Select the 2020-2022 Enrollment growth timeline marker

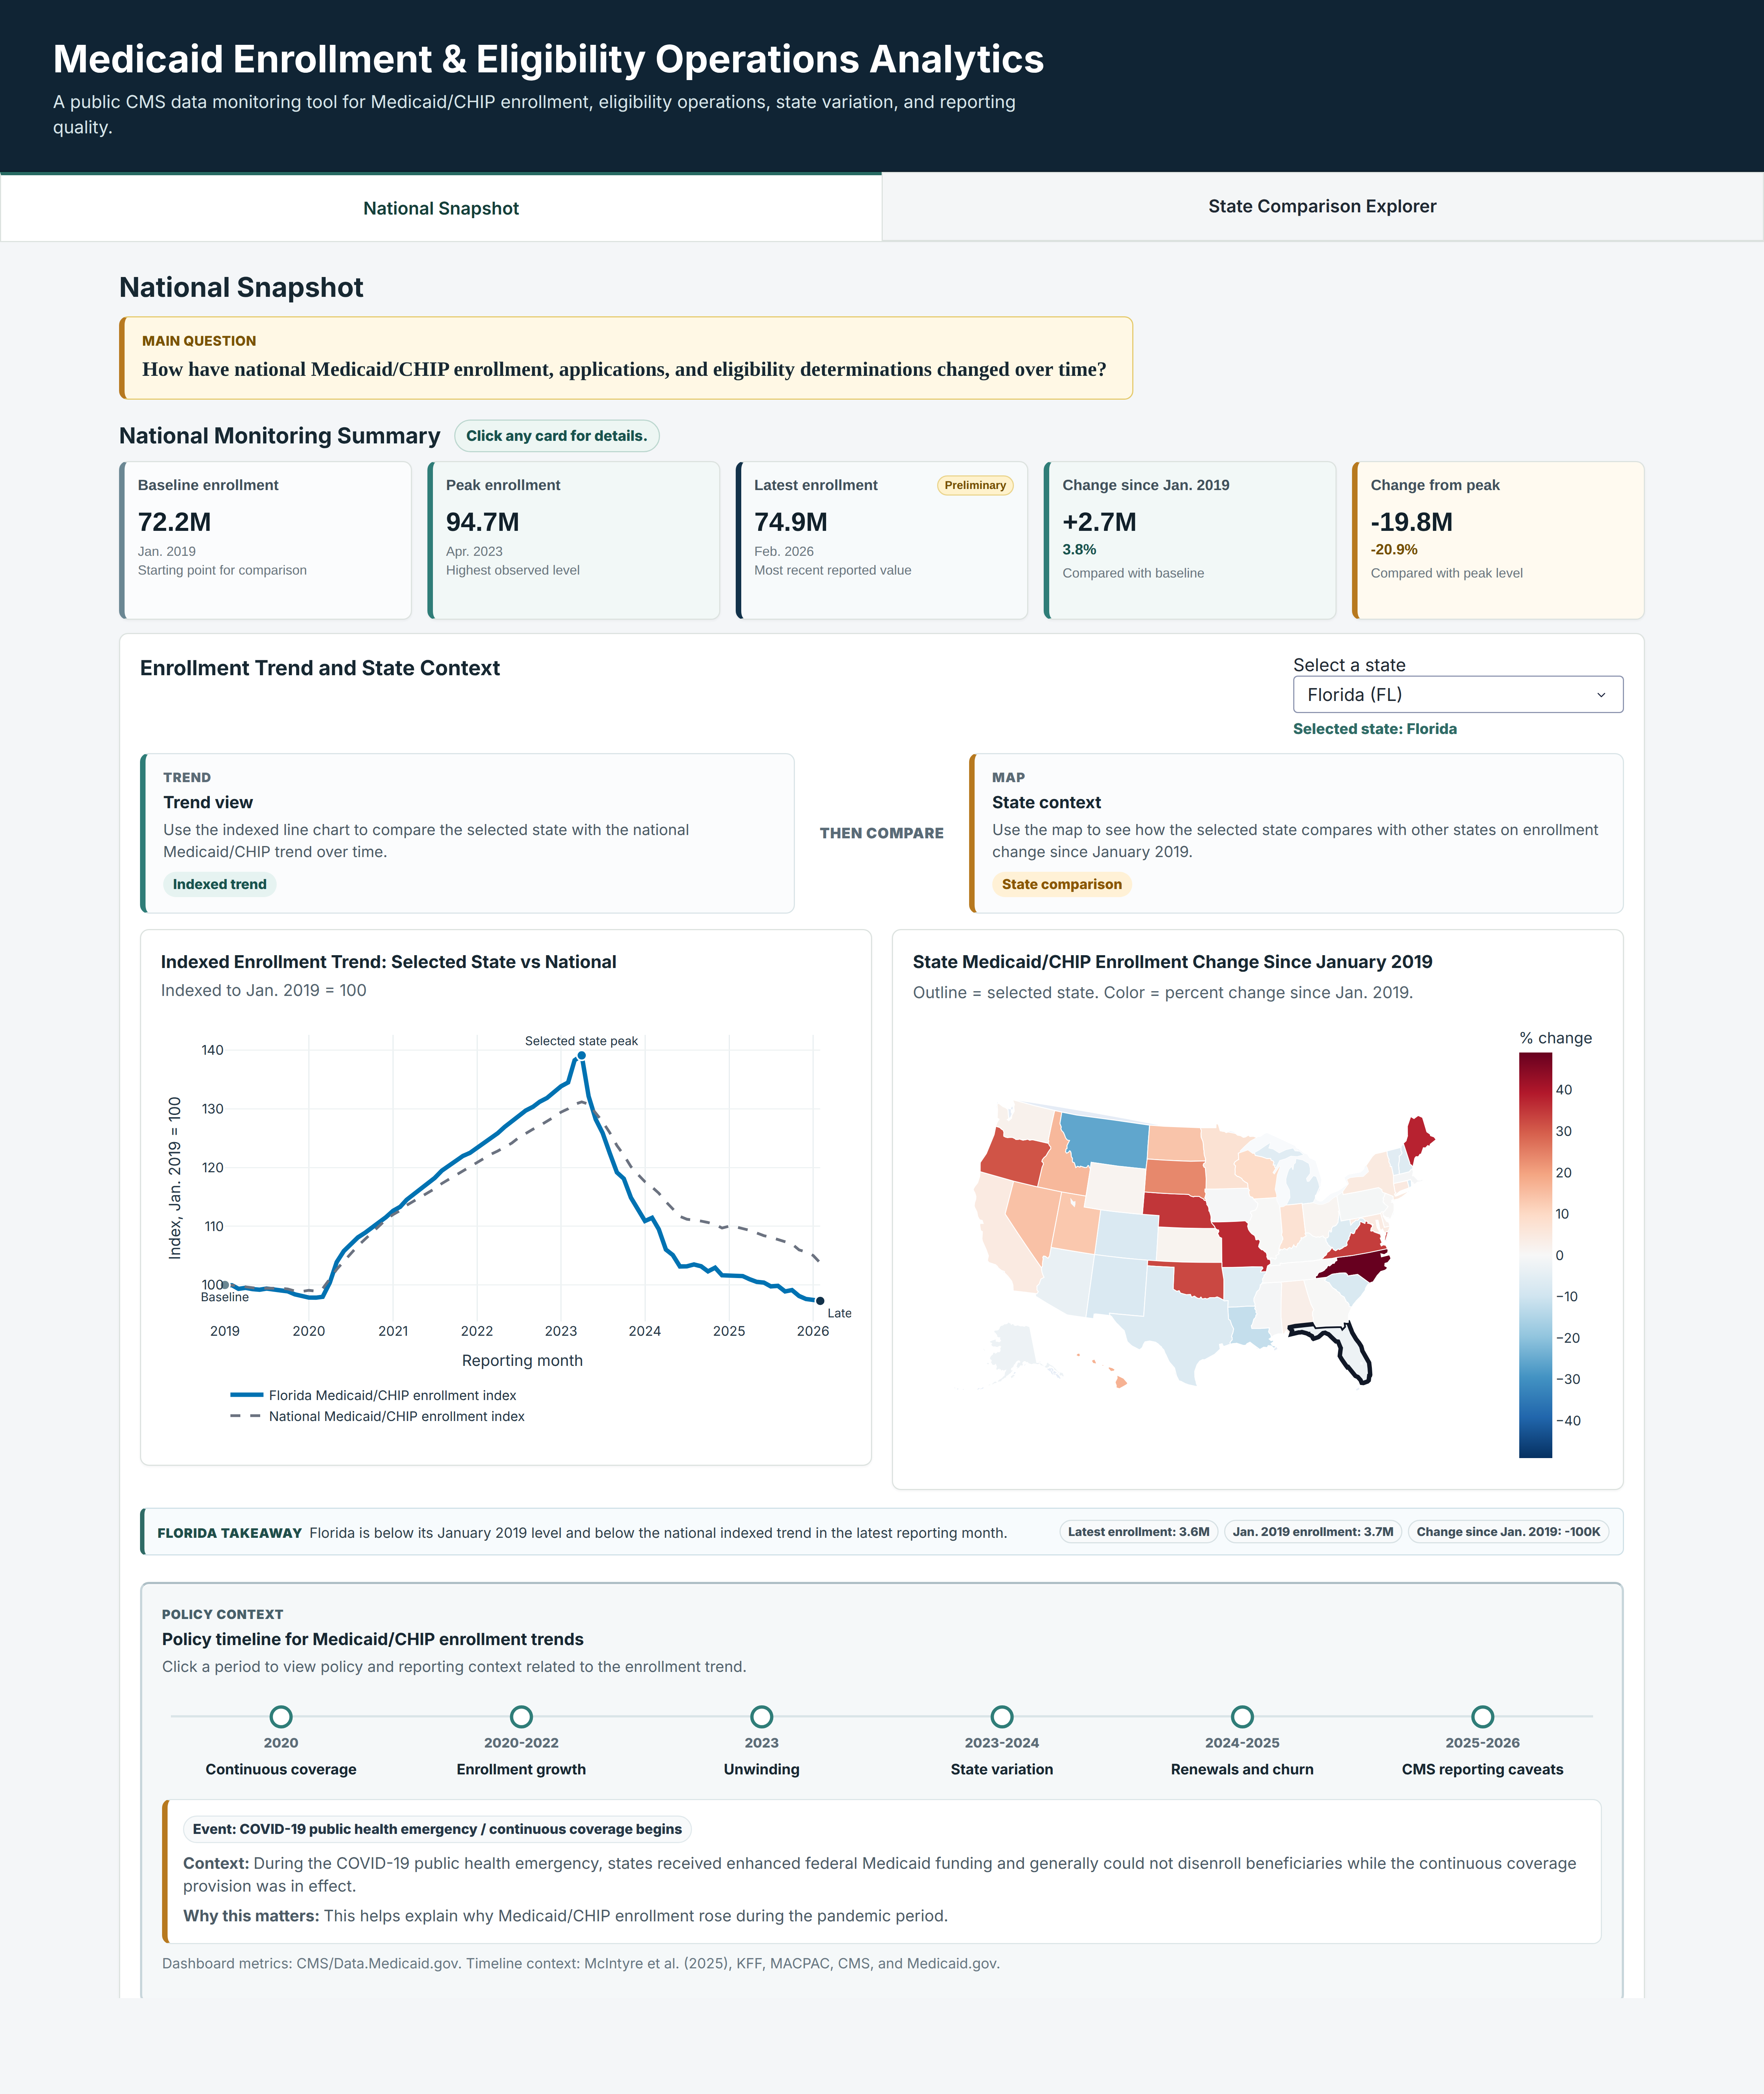[x=521, y=1716]
